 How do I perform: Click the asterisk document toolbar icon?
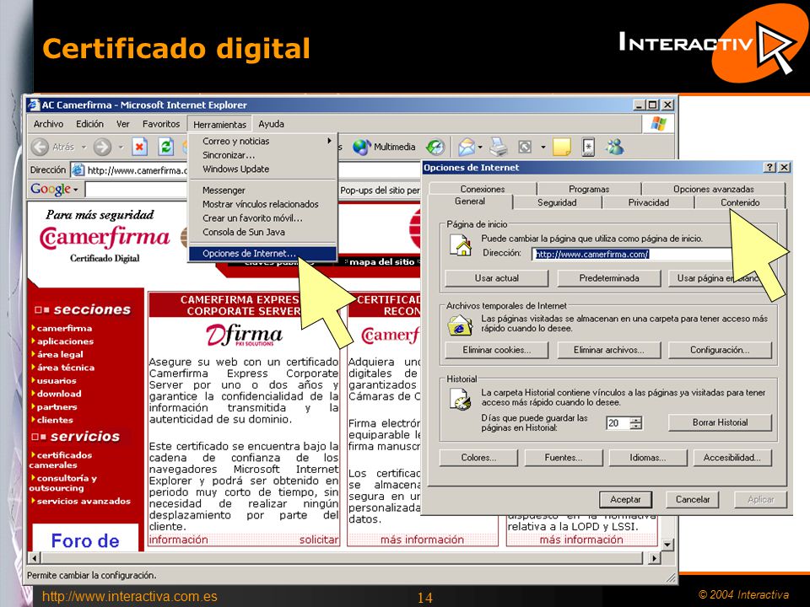[x=588, y=147]
